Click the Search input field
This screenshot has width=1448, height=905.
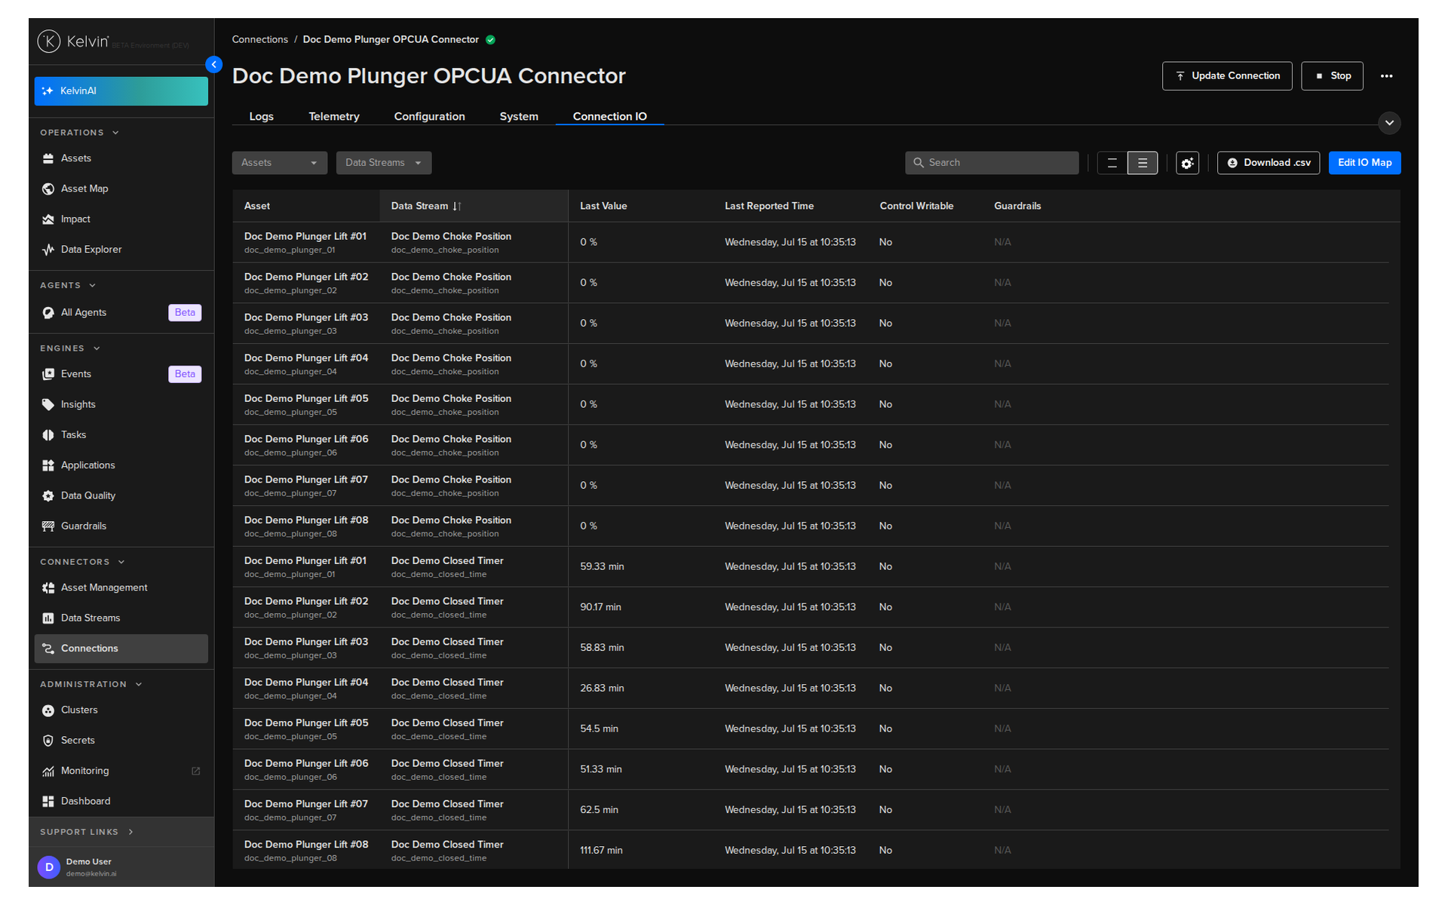tap(992, 163)
